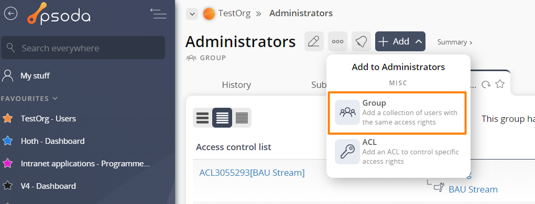
Task: Click the Search everywhere field
Action: click(83, 48)
